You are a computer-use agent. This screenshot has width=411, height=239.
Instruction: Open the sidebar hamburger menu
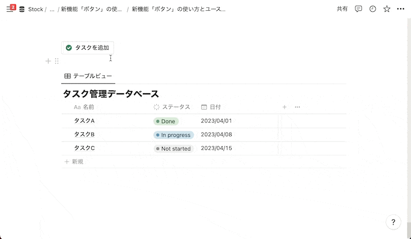coord(10,9)
